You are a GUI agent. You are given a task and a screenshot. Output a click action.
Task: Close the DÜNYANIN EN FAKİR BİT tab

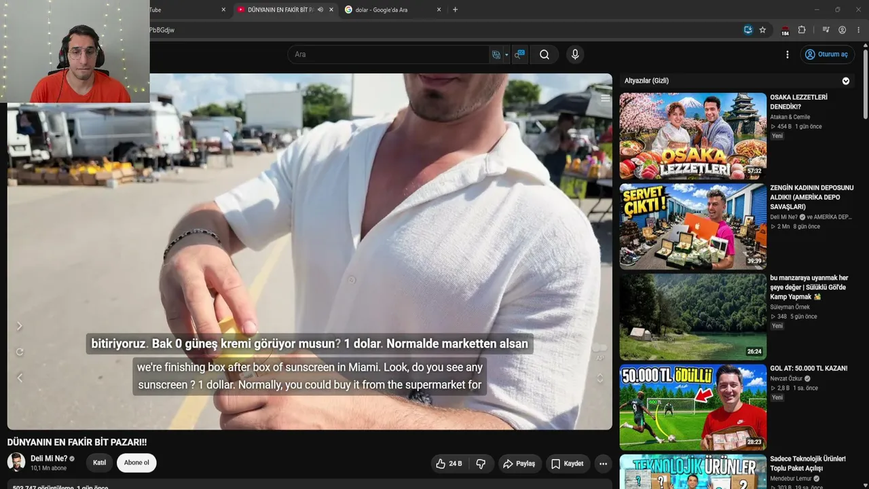(331, 10)
